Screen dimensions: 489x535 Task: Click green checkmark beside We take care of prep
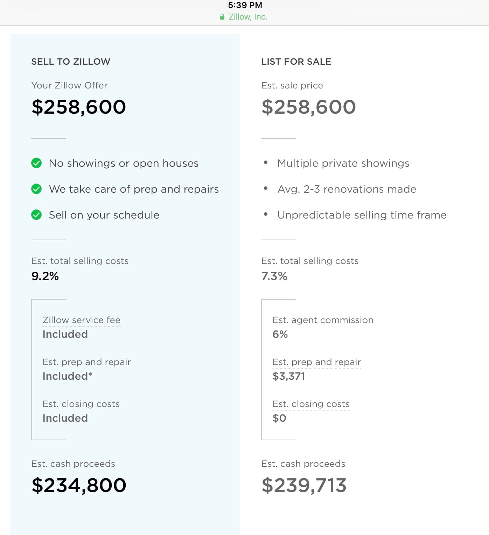[36, 189]
